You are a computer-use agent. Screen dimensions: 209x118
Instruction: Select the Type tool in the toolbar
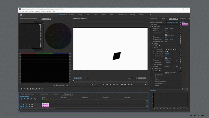click(42, 89)
